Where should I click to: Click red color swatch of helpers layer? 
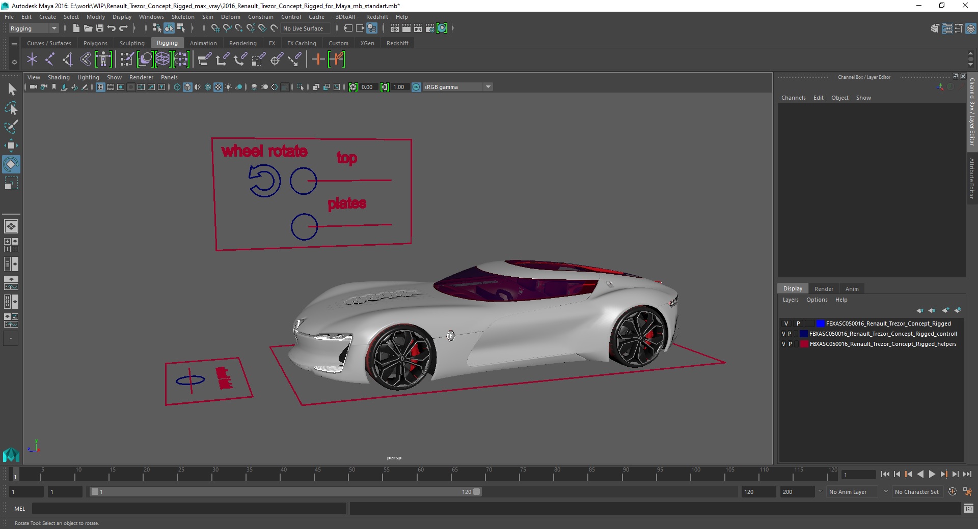[804, 344]
